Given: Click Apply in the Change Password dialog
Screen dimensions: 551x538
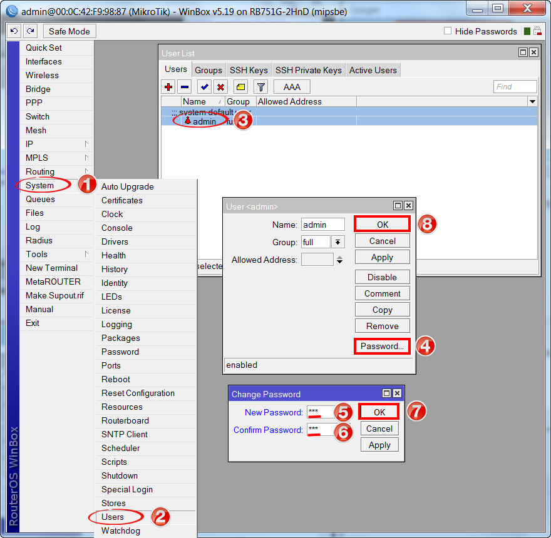Looking at the screenshot, I should (379, 445).
